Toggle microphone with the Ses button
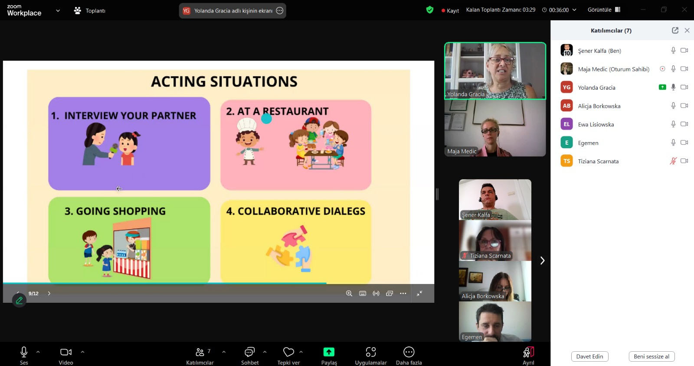 pyautogui.click(x=24, y=352)
